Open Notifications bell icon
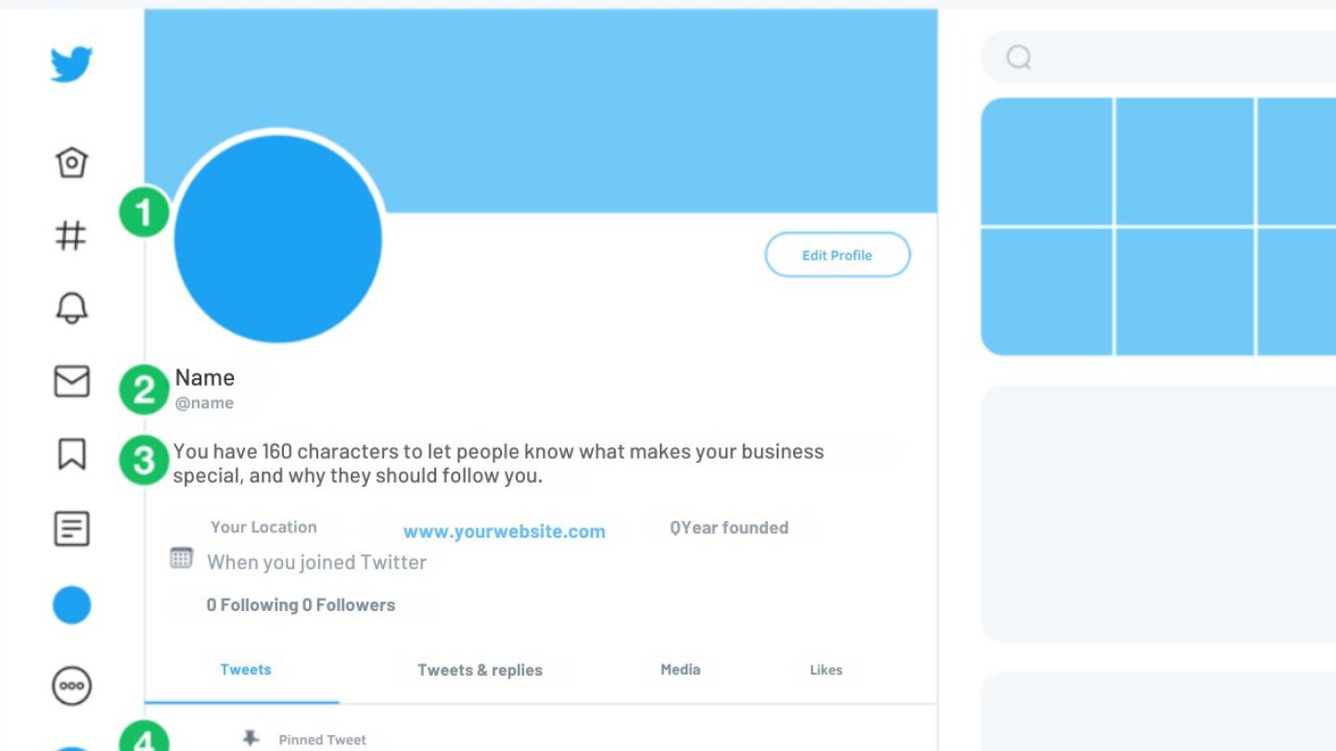This screenshot has width=1336, height=751. (x=71, y=308)
